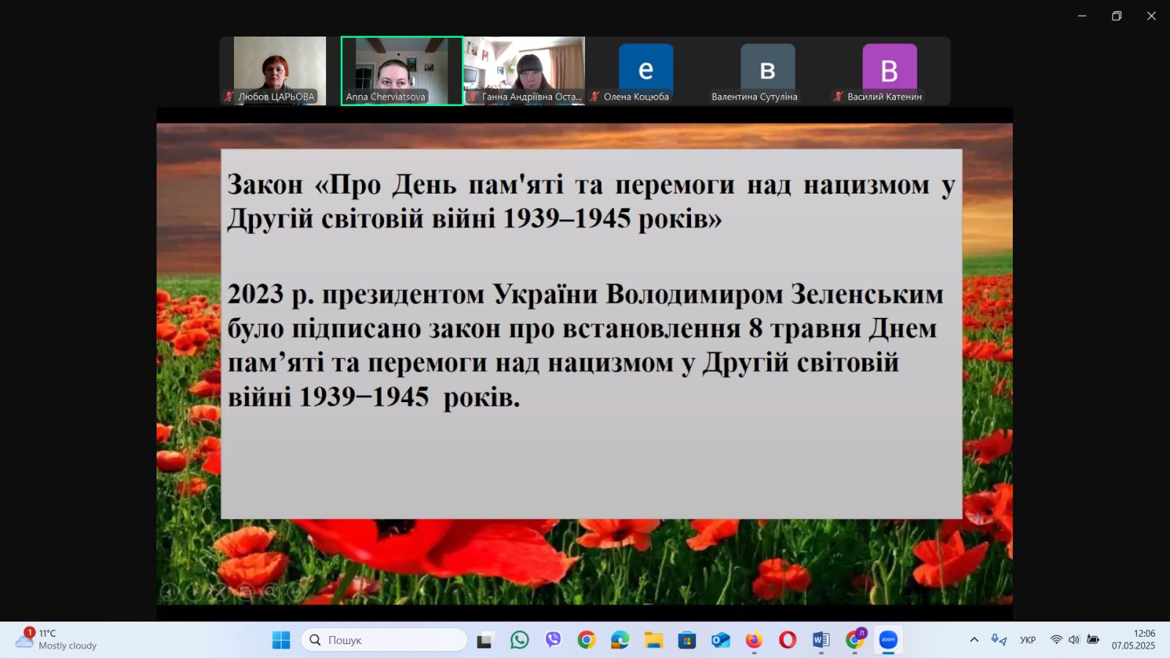
Task: Switch to Microsoft Word document
Action: click(820, 640)
